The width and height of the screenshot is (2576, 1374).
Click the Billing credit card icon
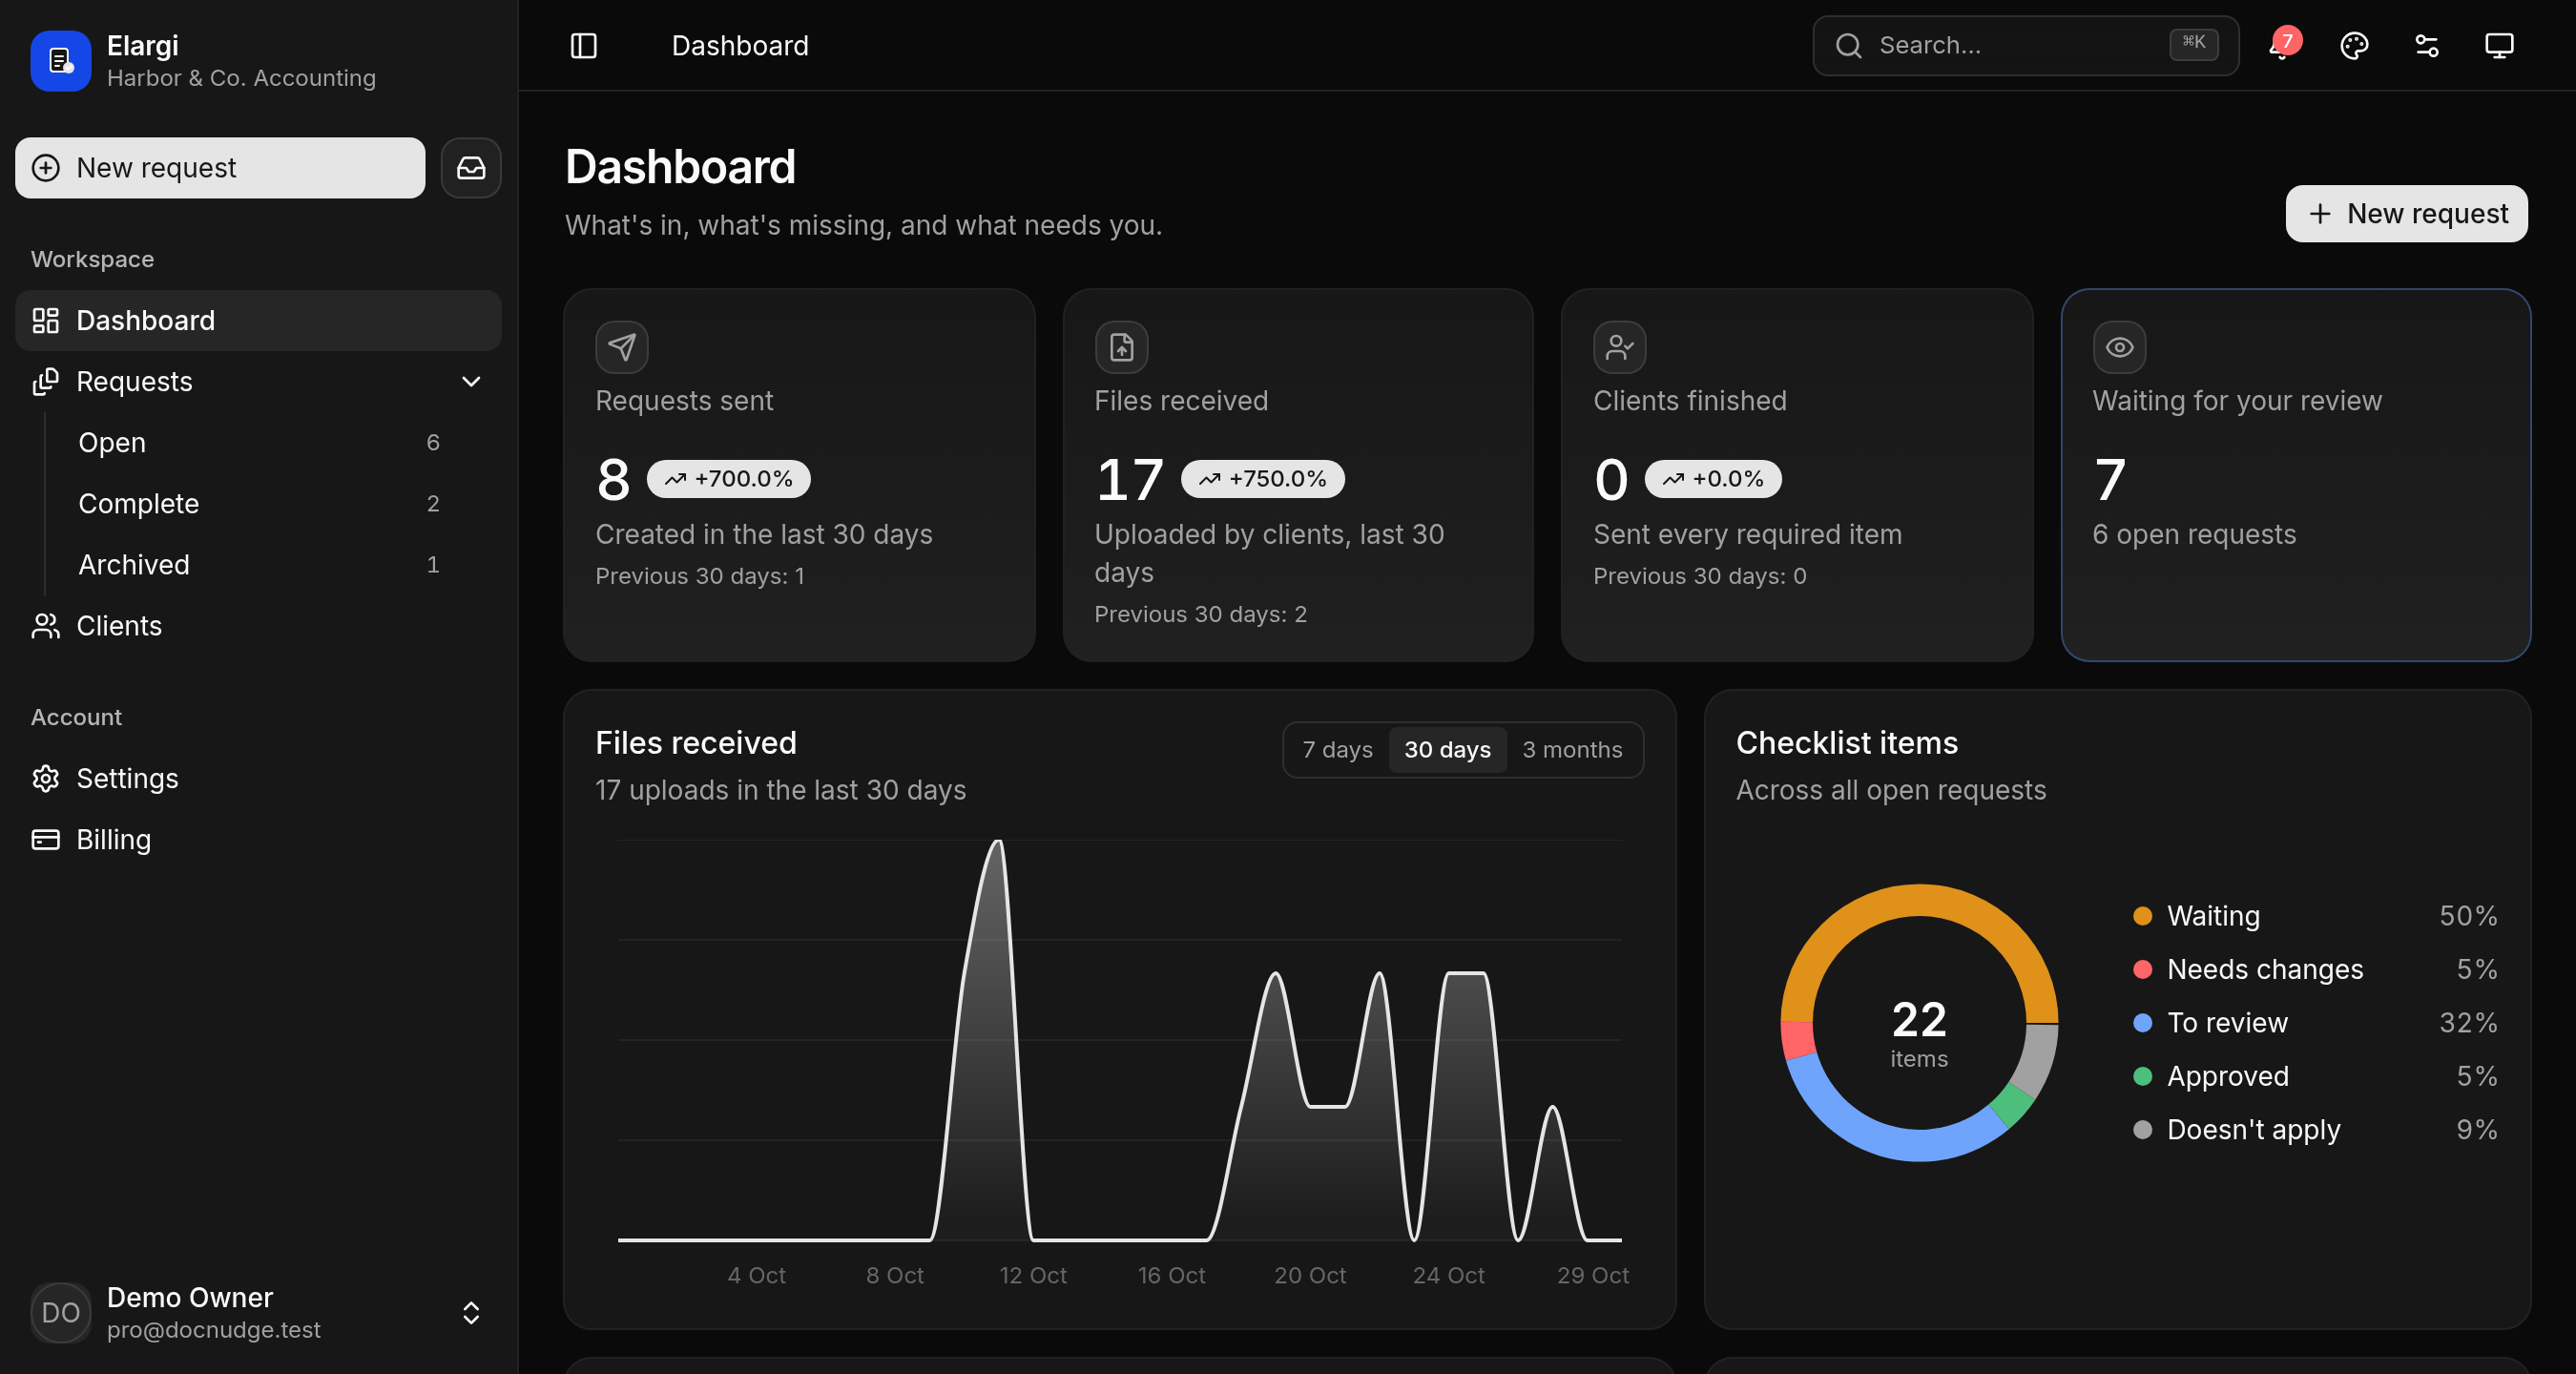click(46, 839)
